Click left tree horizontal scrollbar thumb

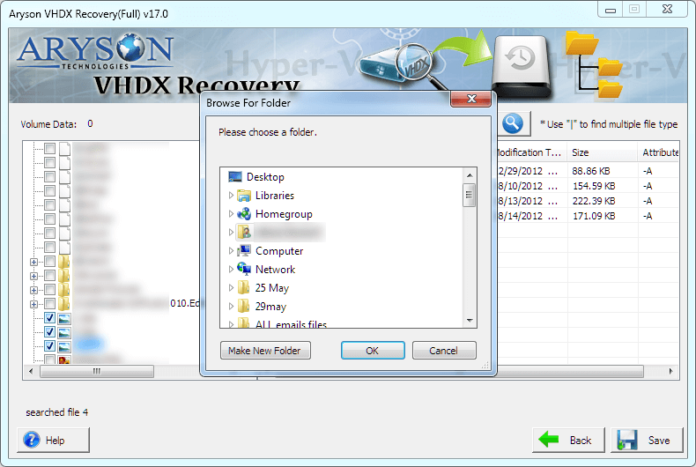97,371
